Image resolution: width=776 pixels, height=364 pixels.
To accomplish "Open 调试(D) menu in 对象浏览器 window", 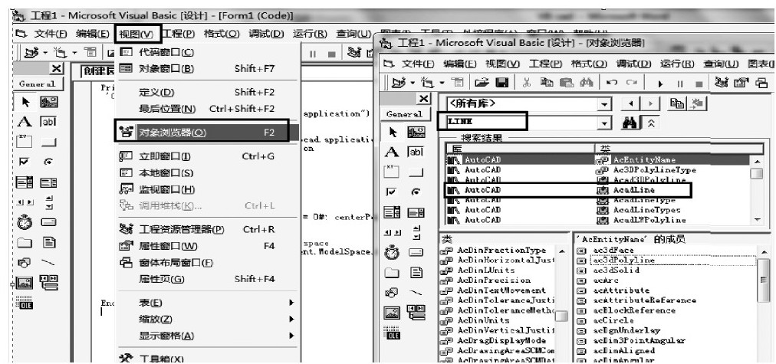I will (x=633, y=64).
